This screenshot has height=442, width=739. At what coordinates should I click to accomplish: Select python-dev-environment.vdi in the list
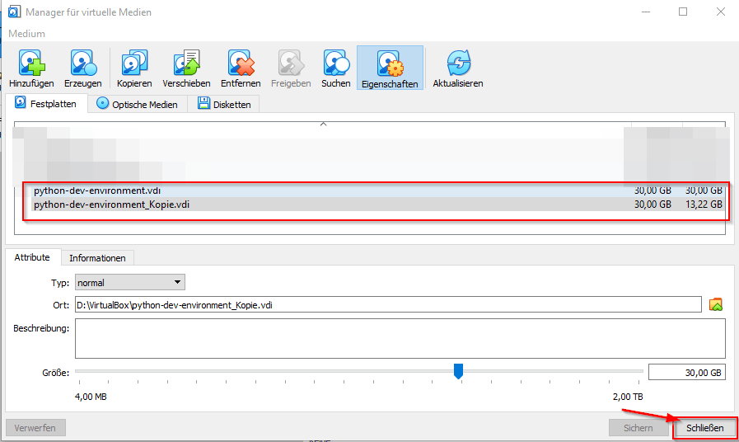97,190
